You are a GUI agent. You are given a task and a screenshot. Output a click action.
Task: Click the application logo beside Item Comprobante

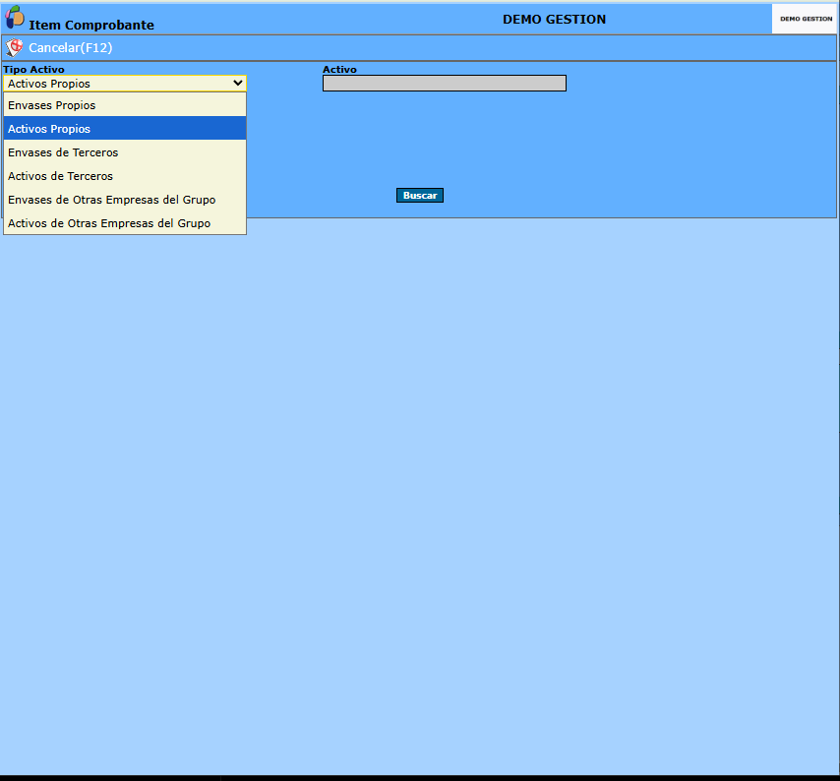point(15,17)
